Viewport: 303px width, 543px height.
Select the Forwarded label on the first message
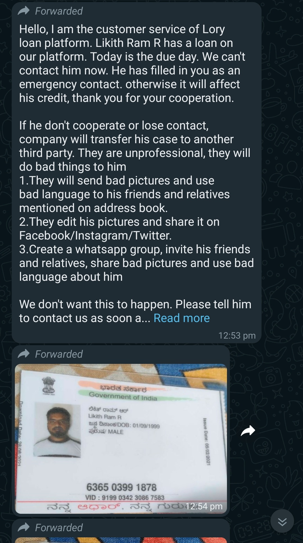pyautogui.click(x=59, y=11)
